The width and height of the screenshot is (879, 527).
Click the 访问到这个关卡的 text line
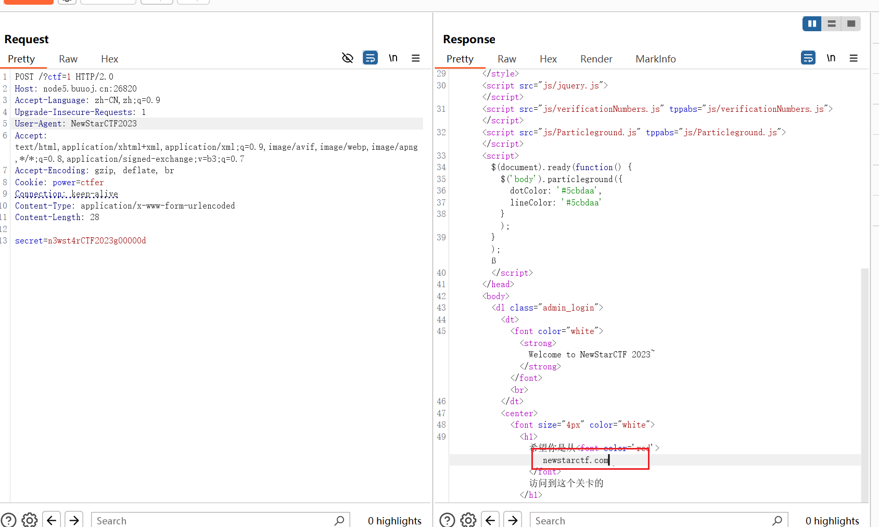point(566,483)
